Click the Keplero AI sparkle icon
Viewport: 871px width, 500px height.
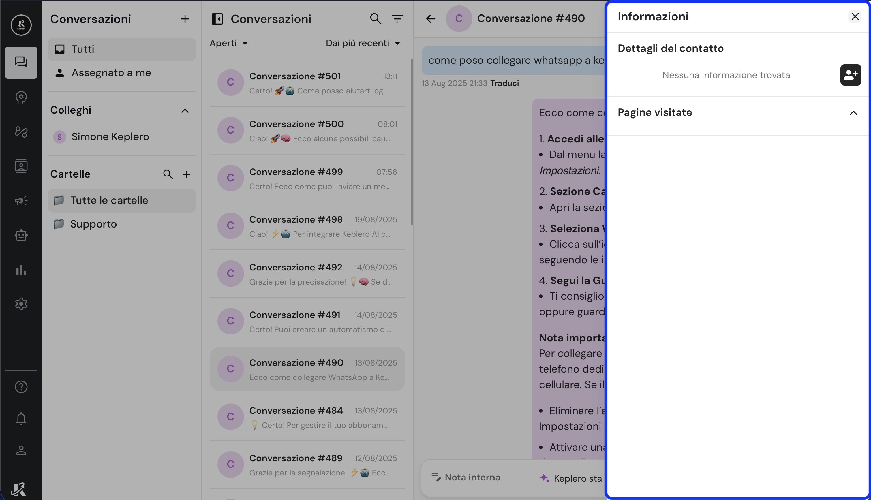point(545,478)
